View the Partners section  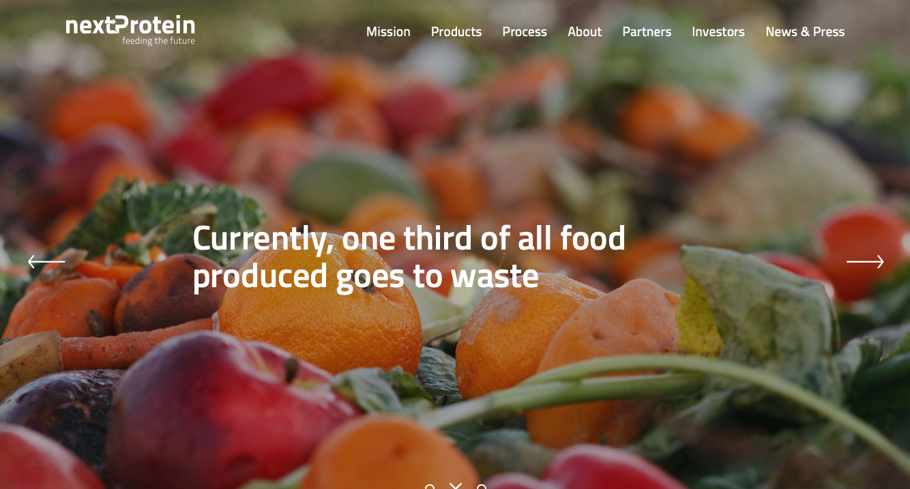coord(647,31)
